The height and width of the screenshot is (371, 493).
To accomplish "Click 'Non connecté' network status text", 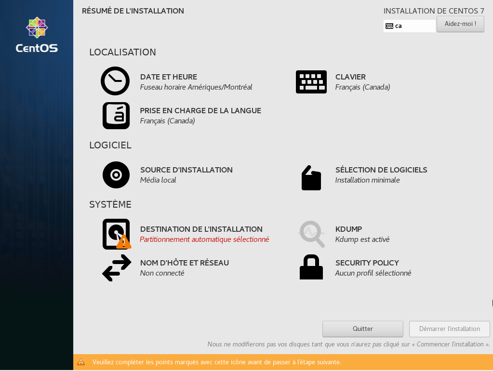I will tap(162, 273).
